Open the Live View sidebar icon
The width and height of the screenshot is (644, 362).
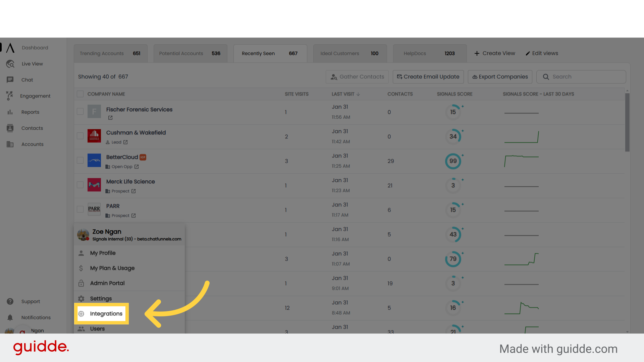coord(10,64)
